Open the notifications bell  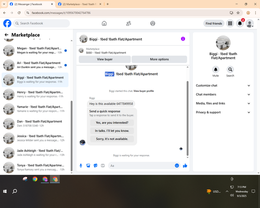(x=240, y=23)
